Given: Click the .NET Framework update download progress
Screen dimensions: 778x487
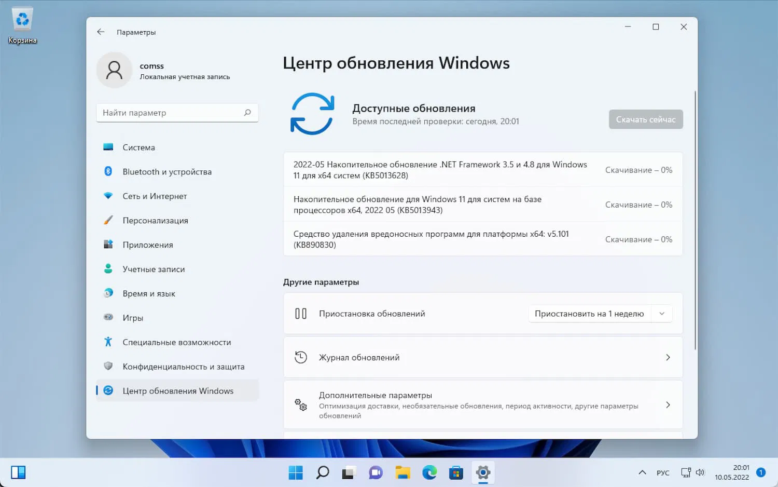Looking at the screenshot, I should (638, 170).
